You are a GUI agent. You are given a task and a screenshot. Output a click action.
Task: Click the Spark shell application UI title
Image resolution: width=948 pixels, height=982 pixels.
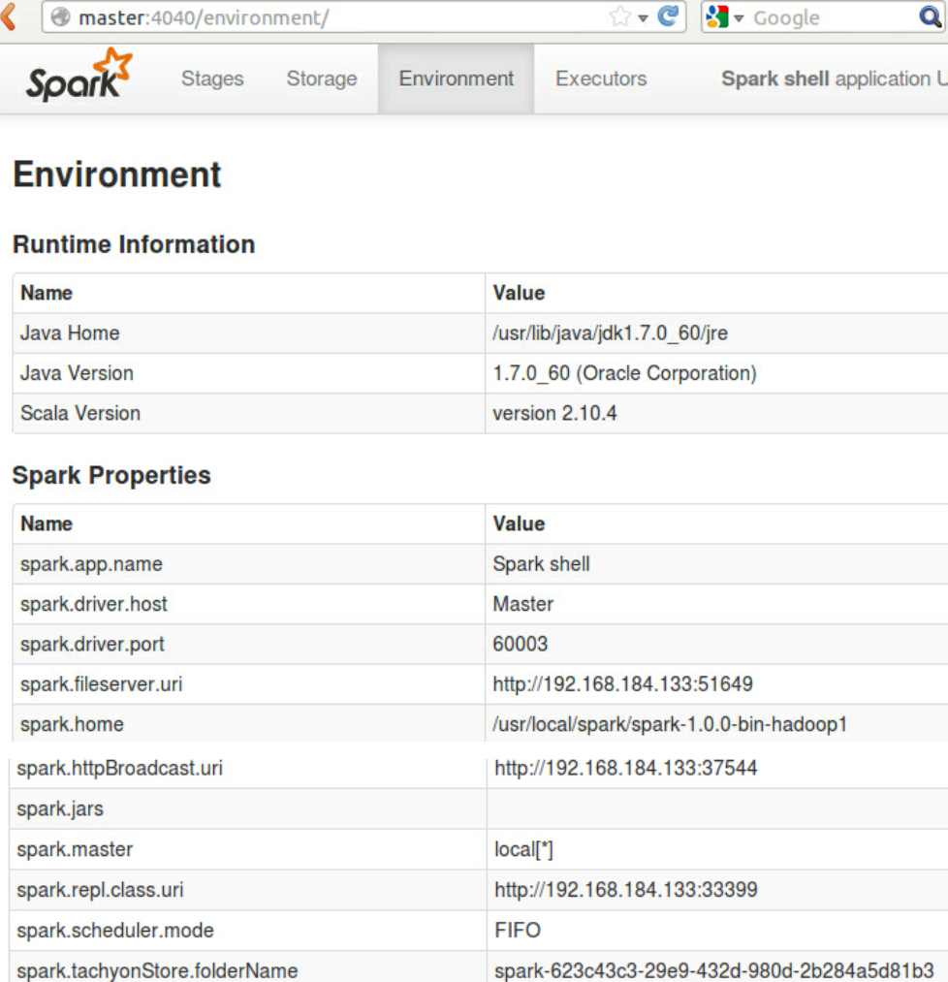[834, 79]
